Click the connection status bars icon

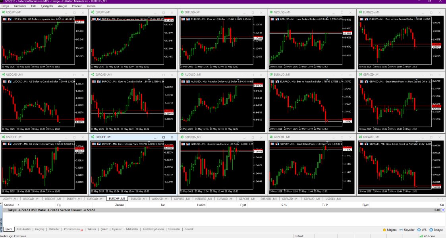point(421,236)
